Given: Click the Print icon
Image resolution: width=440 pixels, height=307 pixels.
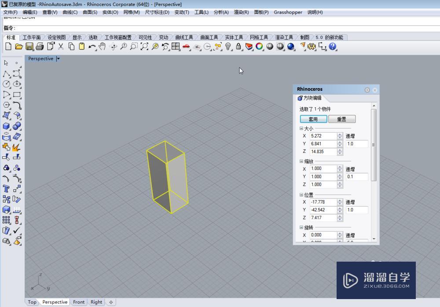Looking at the screenshot, I should (x=40, y=46).
